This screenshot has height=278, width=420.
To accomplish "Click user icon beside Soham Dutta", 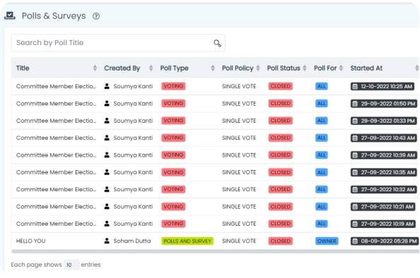I will (x=107, y=241).
